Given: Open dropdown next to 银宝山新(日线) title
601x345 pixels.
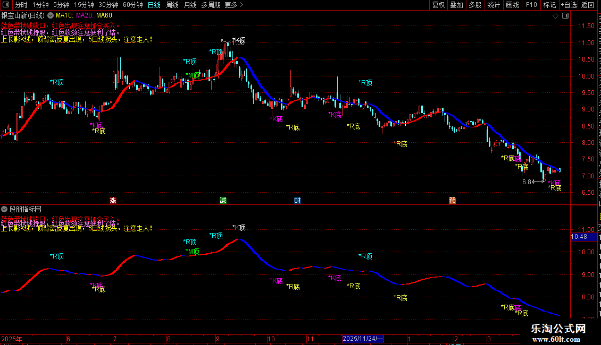Looking at the screenshot, I should [50, 16].
